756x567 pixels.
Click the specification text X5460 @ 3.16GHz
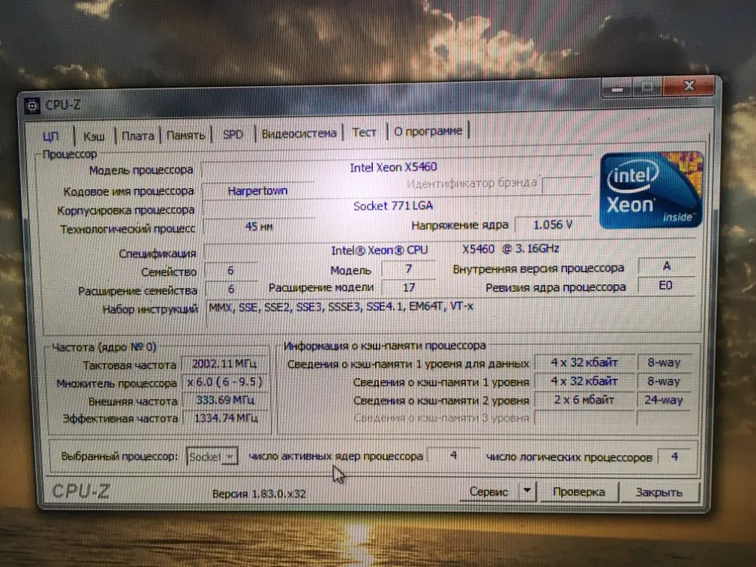click(x=510, y=249)
